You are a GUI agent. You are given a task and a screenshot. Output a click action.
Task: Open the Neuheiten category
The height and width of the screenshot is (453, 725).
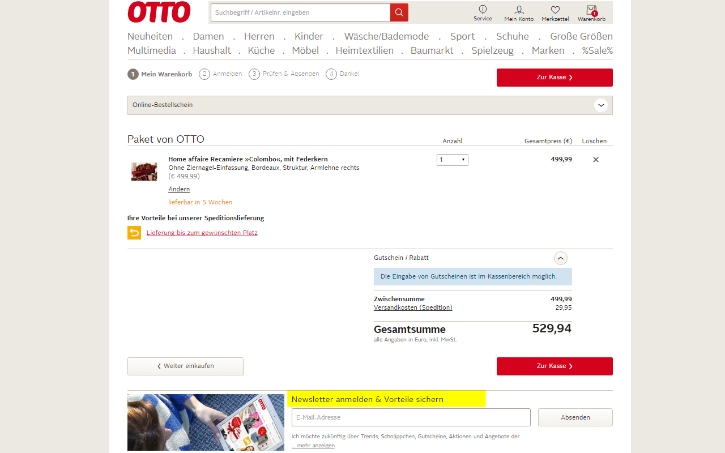coord(150,36)
